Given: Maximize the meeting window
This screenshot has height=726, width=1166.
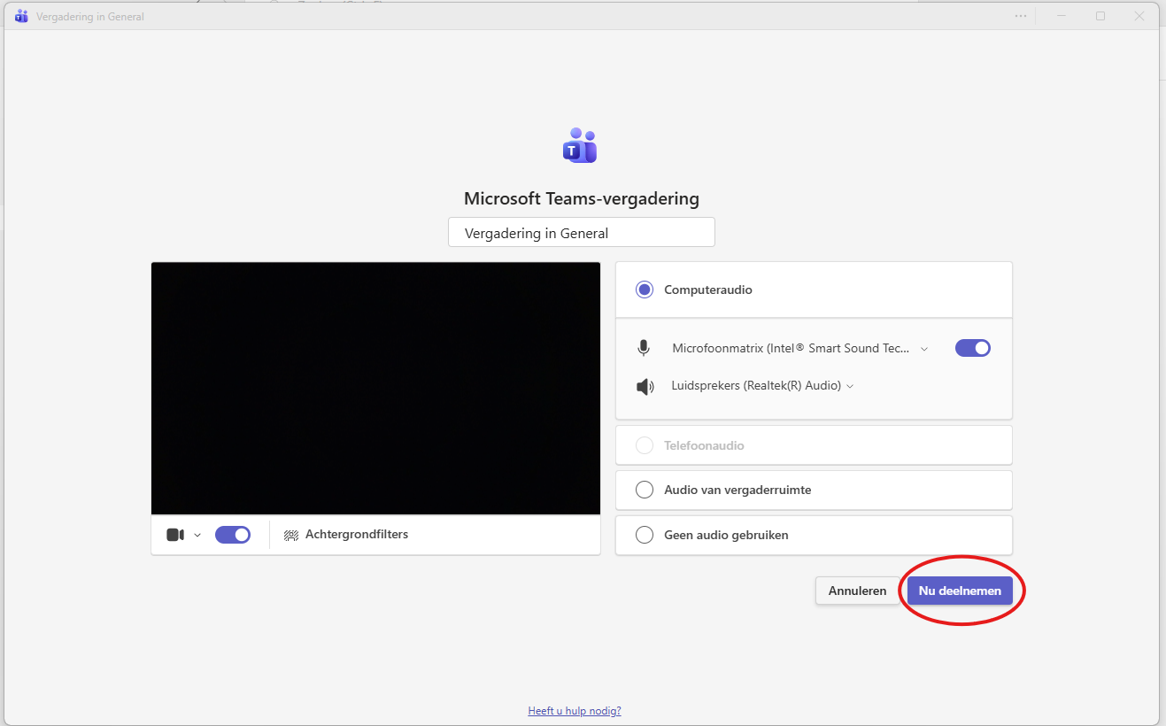Looking at the screenshot, I should (1100, 16).
